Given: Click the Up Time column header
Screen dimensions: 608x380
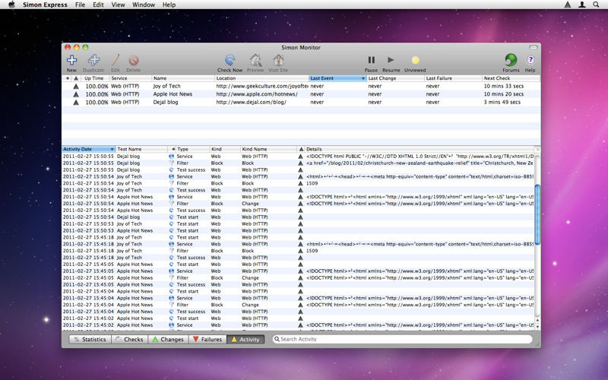Looking at the screenshot, I should 95,78.
